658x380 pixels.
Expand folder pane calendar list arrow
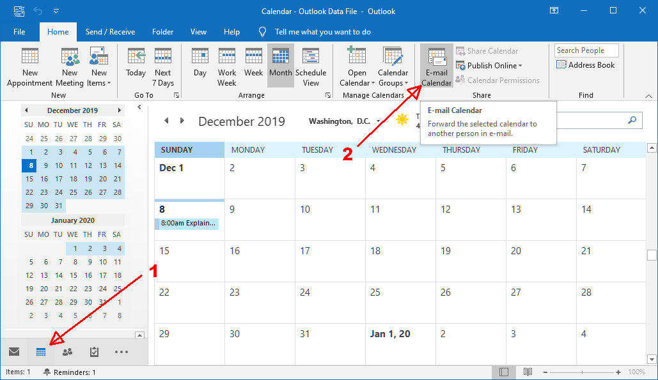tap(140, 335)
